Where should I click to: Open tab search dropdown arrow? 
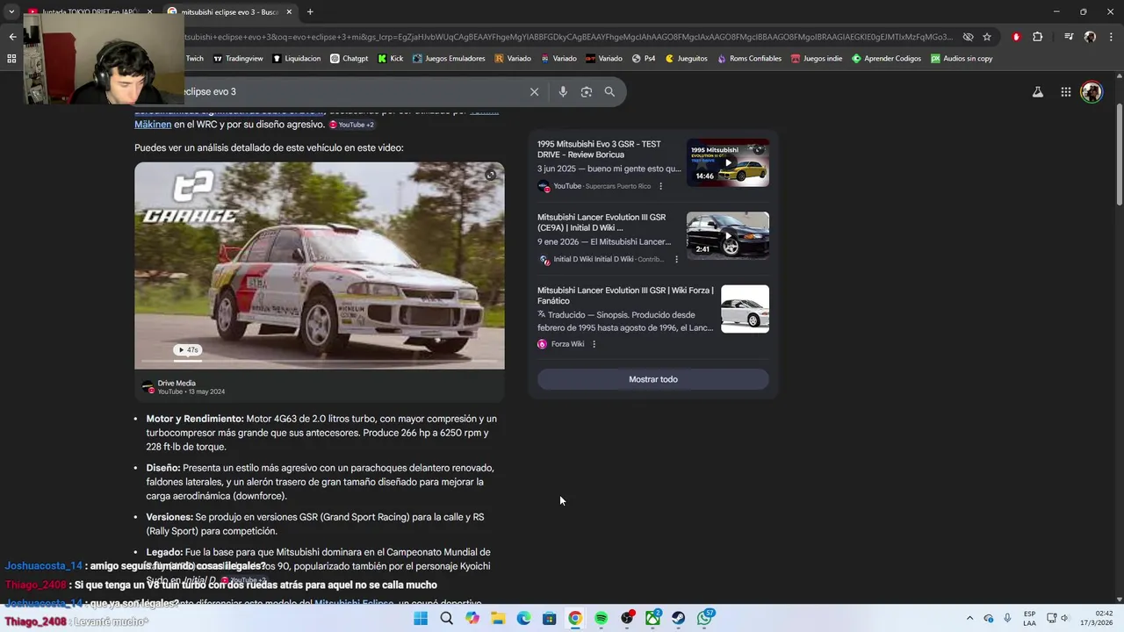point(12,11)
